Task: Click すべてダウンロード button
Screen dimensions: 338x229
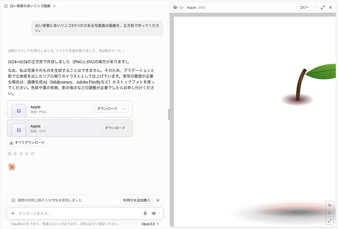Action: [x=27, y=143]
